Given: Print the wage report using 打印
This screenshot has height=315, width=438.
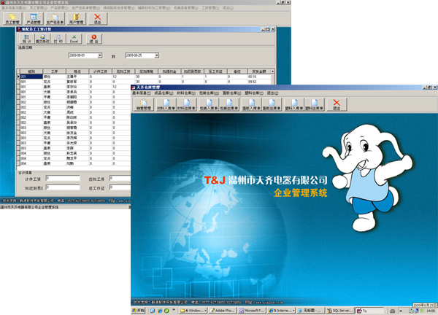Looking at the screenshot, I should click(58, 41).
